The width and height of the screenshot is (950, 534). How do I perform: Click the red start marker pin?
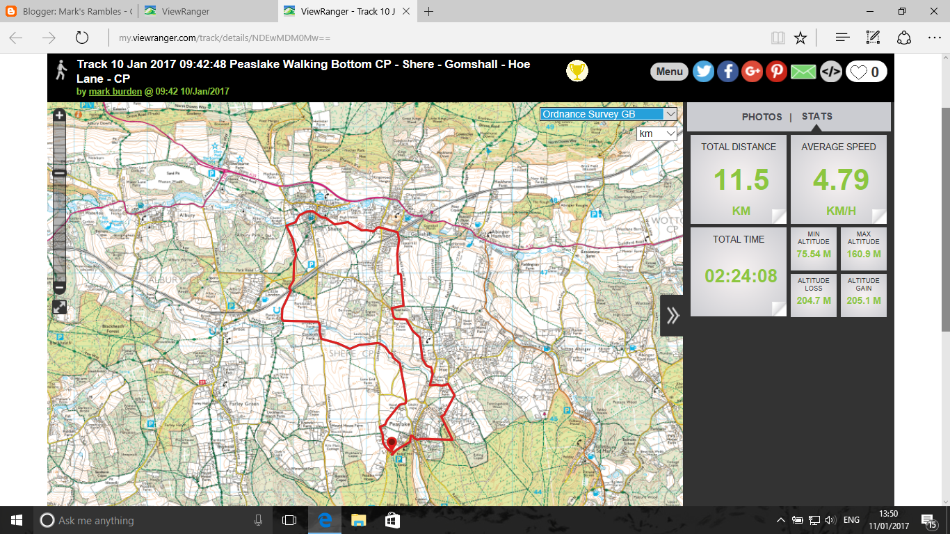392,445
